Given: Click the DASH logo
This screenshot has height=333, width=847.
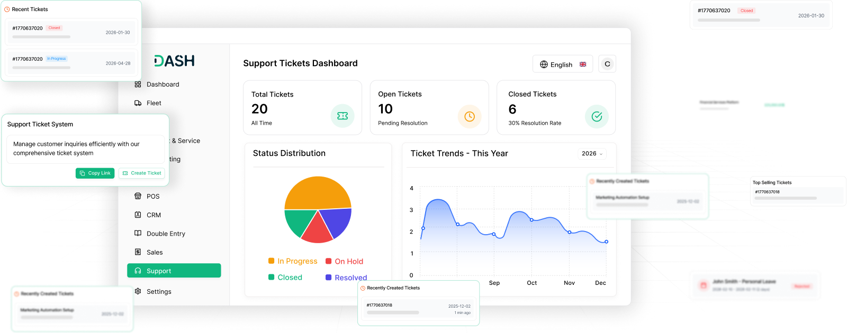Looking at the screenshot, I should click(175, 61).
